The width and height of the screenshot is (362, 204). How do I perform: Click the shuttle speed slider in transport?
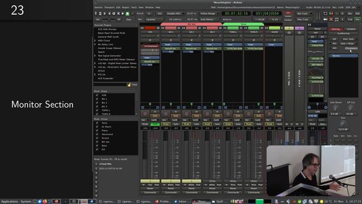pyautogui.click(x=109, y=19)
